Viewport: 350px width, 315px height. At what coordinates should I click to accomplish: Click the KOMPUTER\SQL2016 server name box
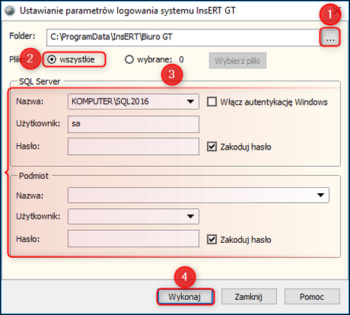pyautogui.click(x=134, y=101)
